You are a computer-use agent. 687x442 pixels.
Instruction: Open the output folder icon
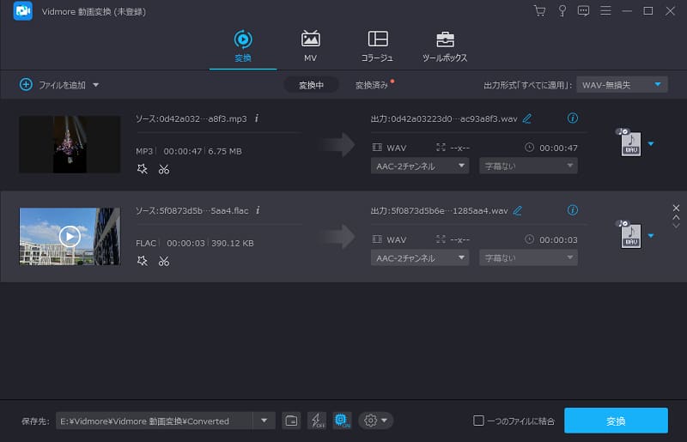(291, 421)
